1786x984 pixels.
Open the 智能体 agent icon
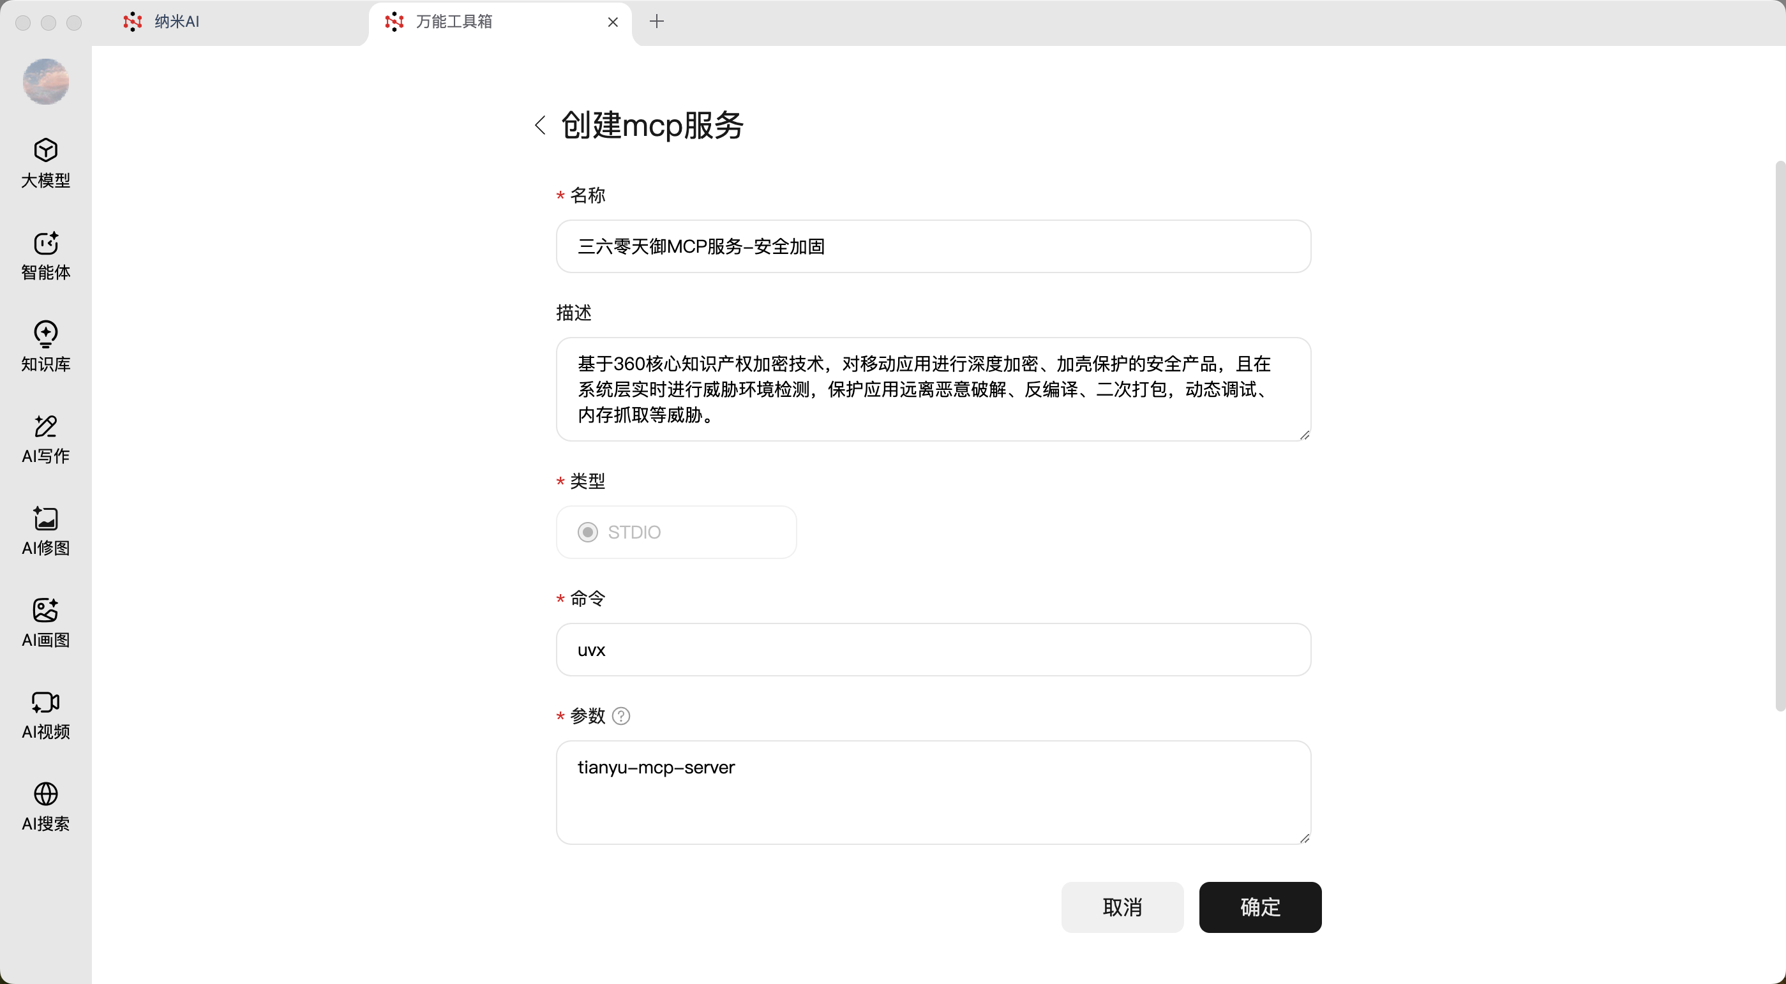pos(46,242)
